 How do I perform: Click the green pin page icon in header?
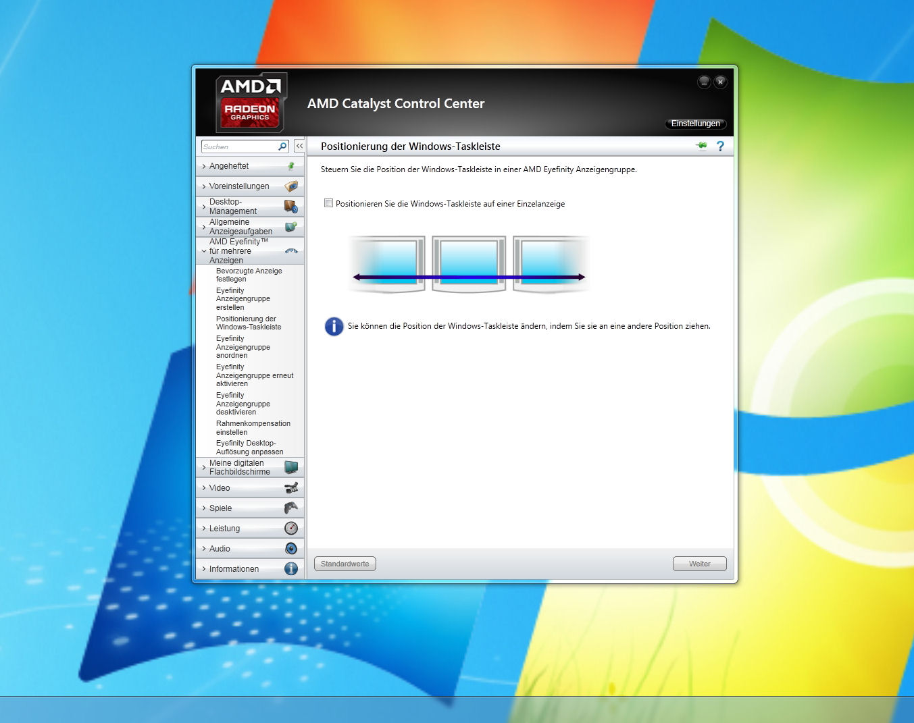(701, 146)
